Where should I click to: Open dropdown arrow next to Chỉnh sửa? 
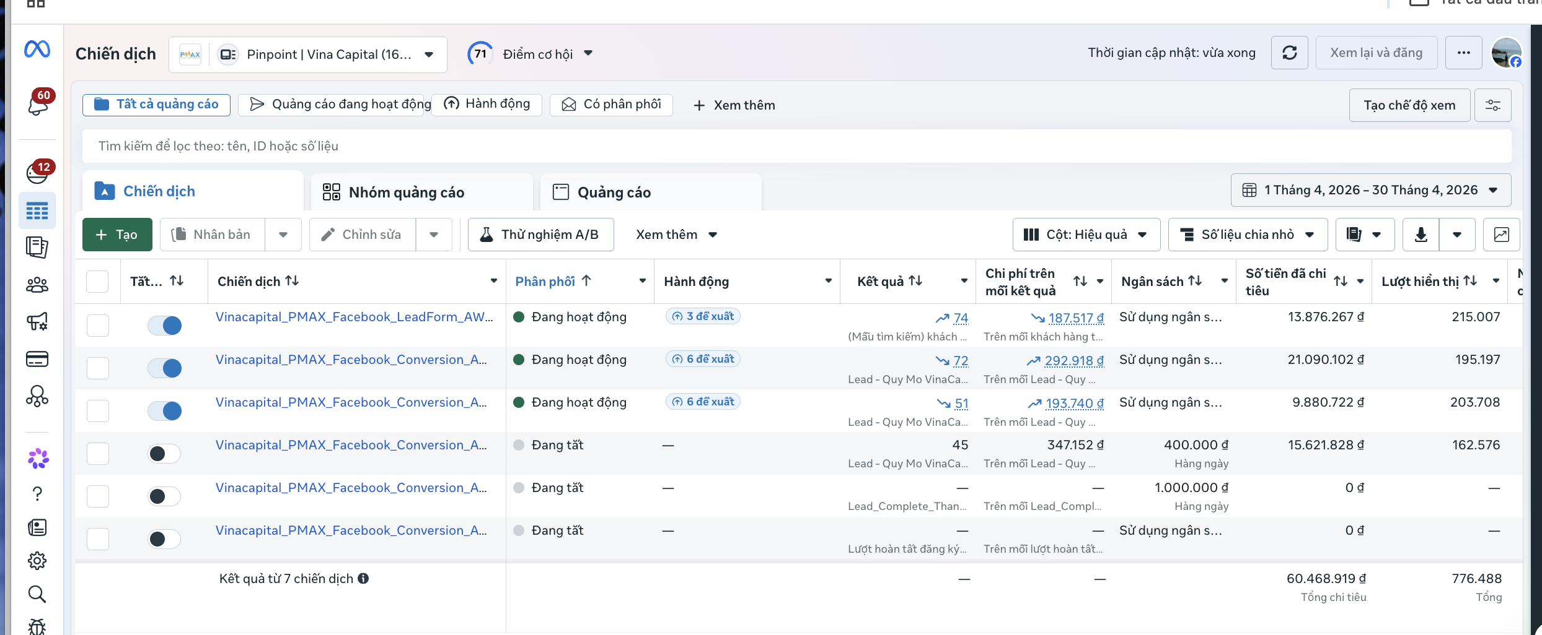click(x=434, y=235)
